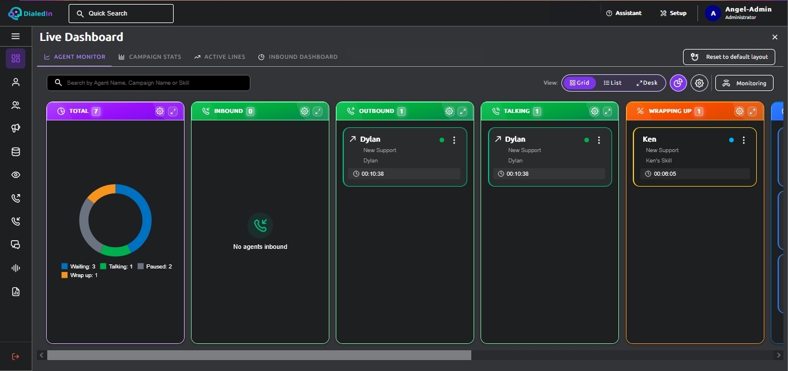Open the campaigns megaphone icon in sidebar

[x=16, y=128]
